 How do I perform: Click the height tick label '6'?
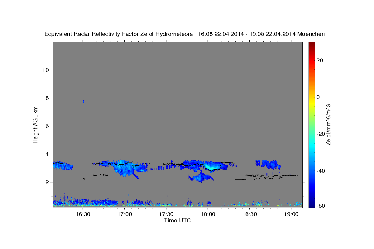click(x=47, y=126)
